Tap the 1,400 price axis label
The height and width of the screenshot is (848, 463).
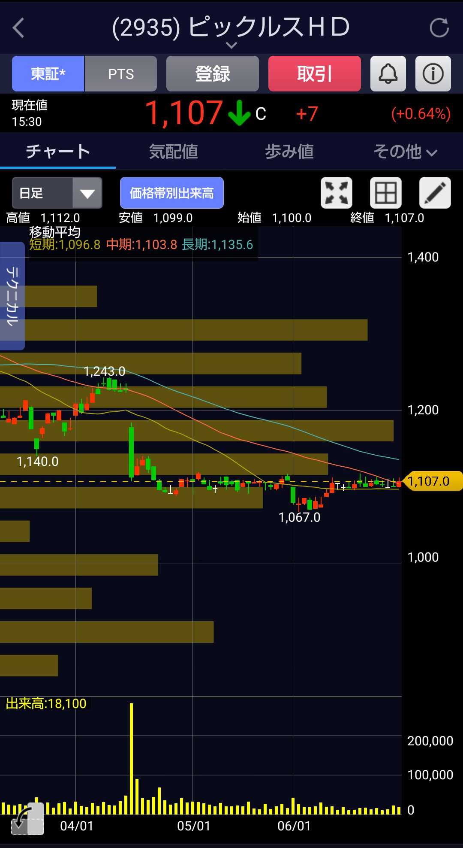pyautogui.click(x=423, y=257)
